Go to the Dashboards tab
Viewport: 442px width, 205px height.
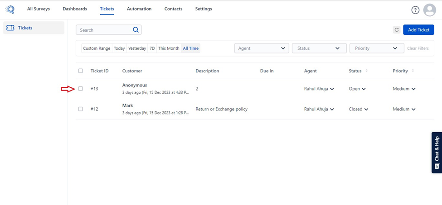pos(75,9)
